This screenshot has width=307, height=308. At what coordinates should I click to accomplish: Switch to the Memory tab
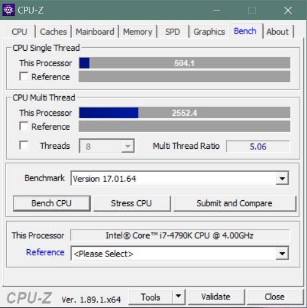138,32
